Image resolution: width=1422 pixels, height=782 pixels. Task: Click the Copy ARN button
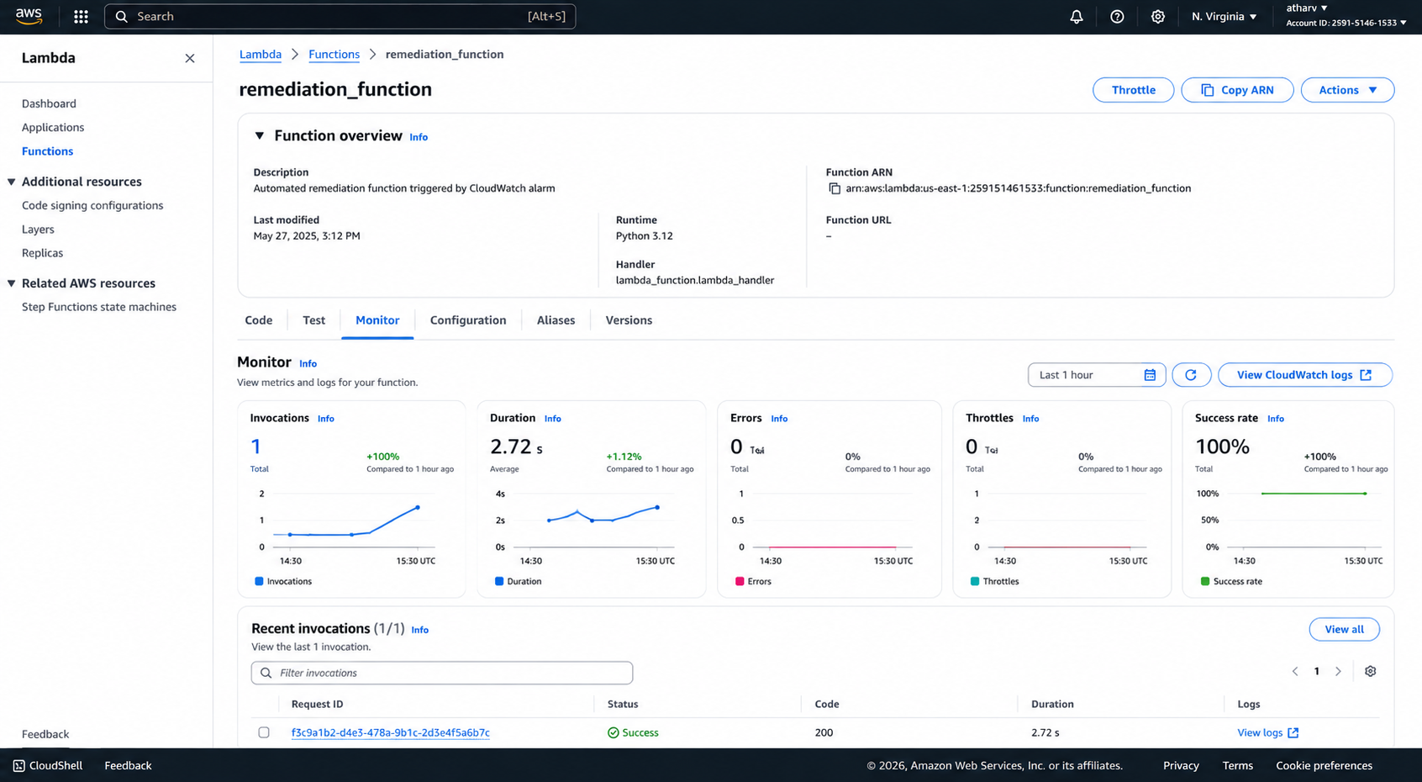[x=1237, y=90]
